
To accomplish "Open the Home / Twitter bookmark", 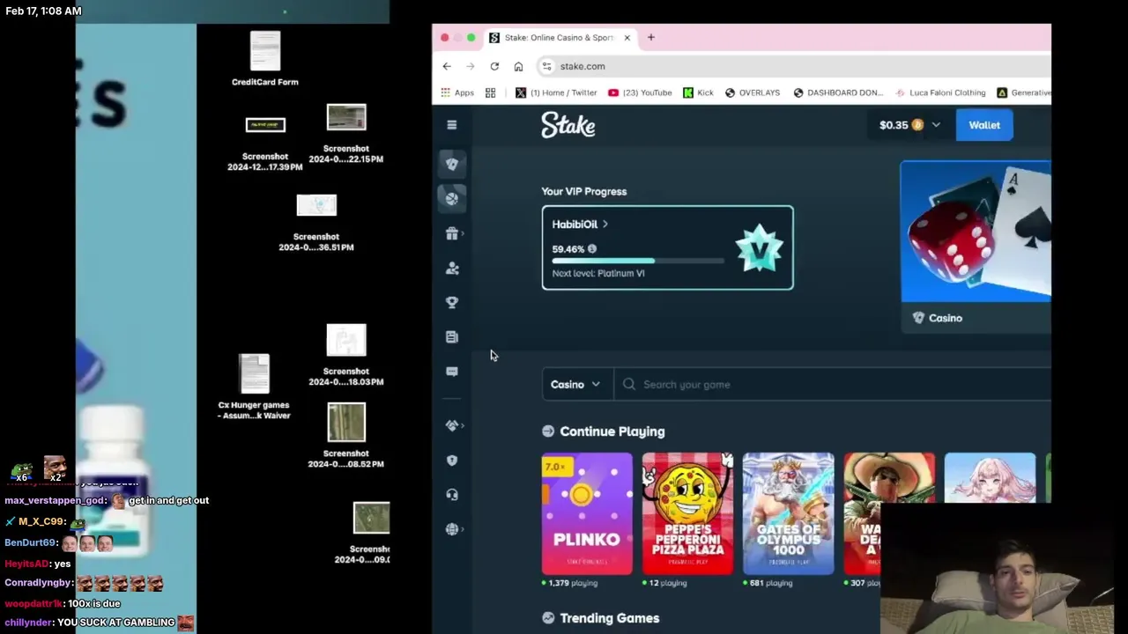I will (x=556, y=92).
